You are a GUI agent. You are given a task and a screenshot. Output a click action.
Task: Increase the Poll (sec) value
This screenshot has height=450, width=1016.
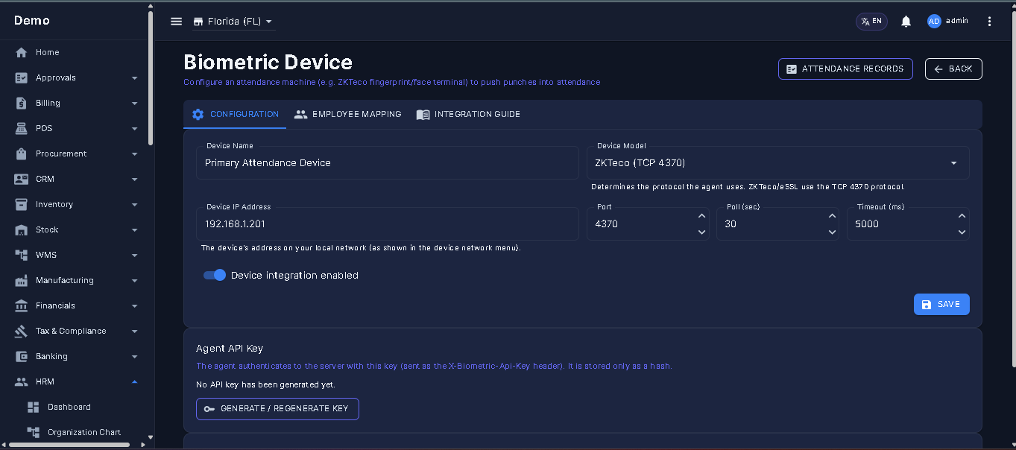[832, 216]
